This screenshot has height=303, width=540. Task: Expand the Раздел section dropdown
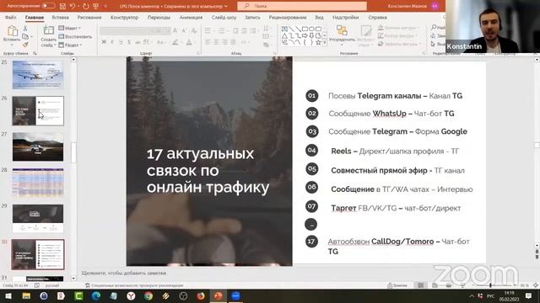pos(70,45)
